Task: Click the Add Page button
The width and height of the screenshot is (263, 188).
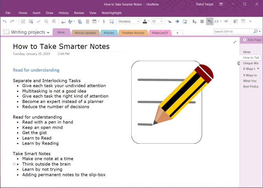Action: (252, 40)
